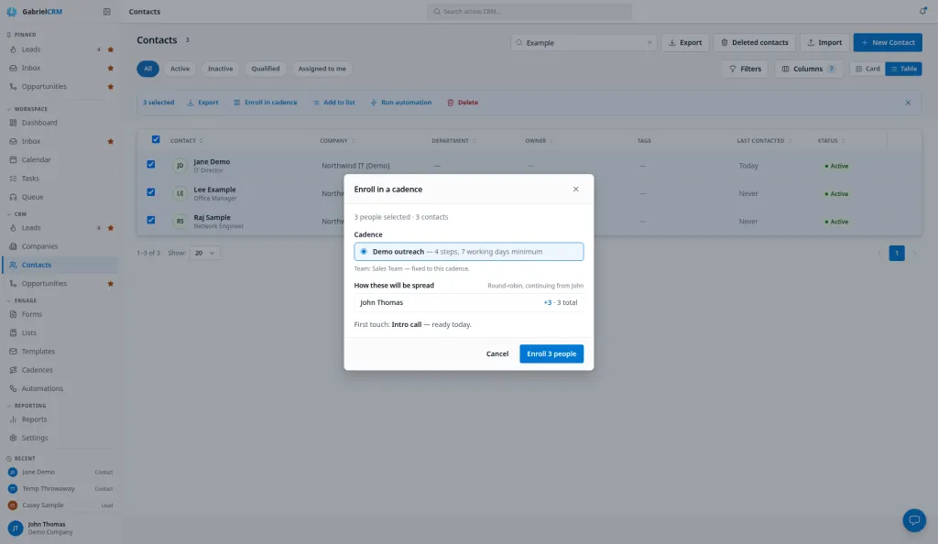938x544 pixels.
Task: Select the All filter tab
Action: (147, 69)
